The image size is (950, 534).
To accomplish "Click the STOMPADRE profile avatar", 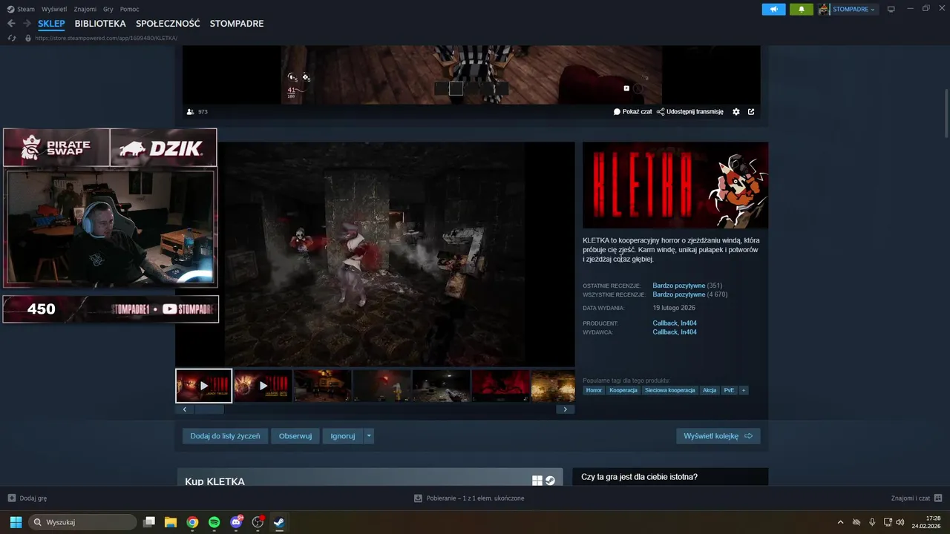I will tap(824, 9).
